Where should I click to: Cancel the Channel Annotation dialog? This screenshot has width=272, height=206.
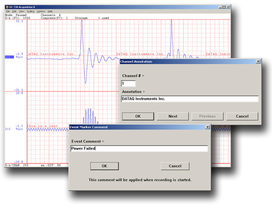[243, 116]
